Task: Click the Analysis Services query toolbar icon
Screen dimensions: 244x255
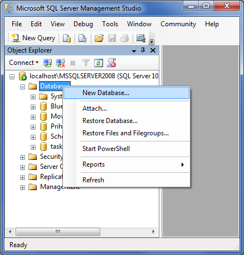Action: pyautogui.click(x=82, y=38)
